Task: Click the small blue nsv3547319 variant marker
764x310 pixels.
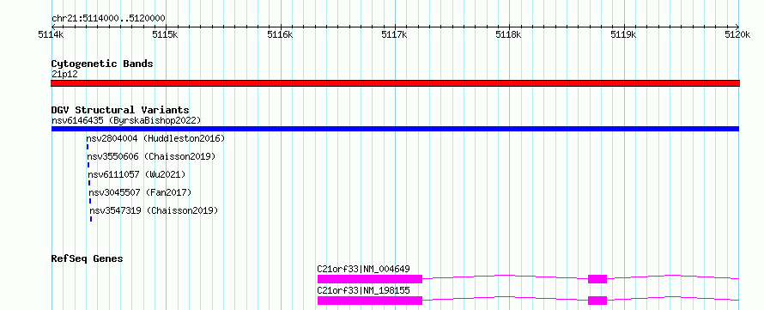Action: pyautogui.click(x=91, y=219)
